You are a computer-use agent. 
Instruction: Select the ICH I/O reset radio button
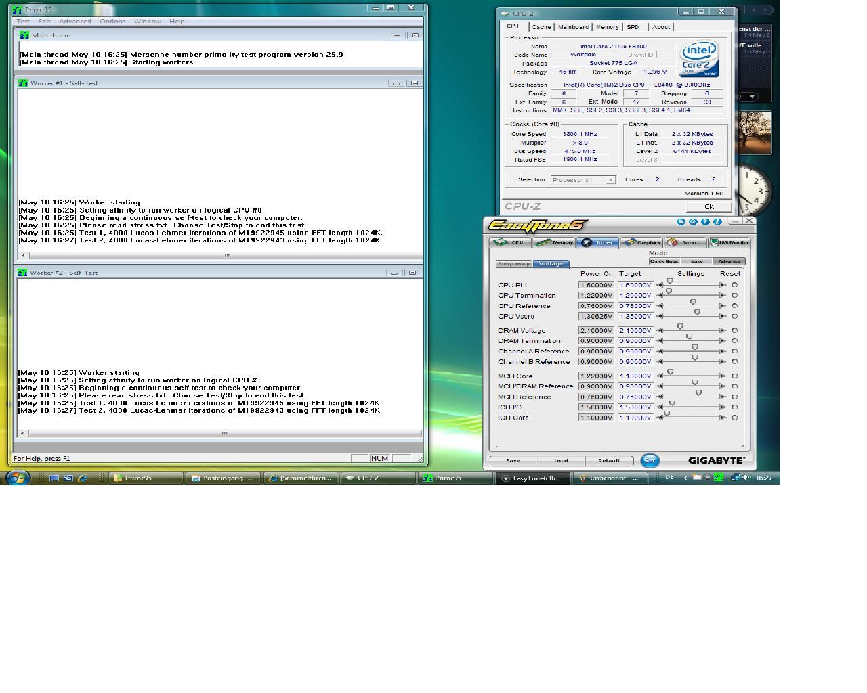tap(734, 407)
